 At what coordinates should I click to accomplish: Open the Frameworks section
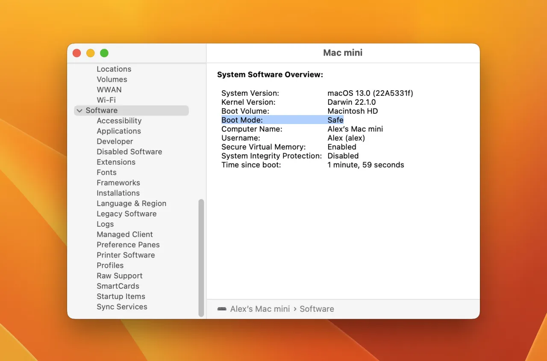[x=118, y=183]
